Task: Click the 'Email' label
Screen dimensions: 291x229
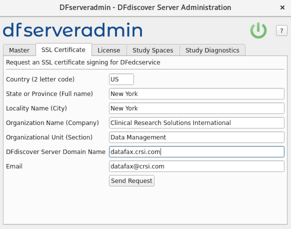Action: (x=14, y=166)
